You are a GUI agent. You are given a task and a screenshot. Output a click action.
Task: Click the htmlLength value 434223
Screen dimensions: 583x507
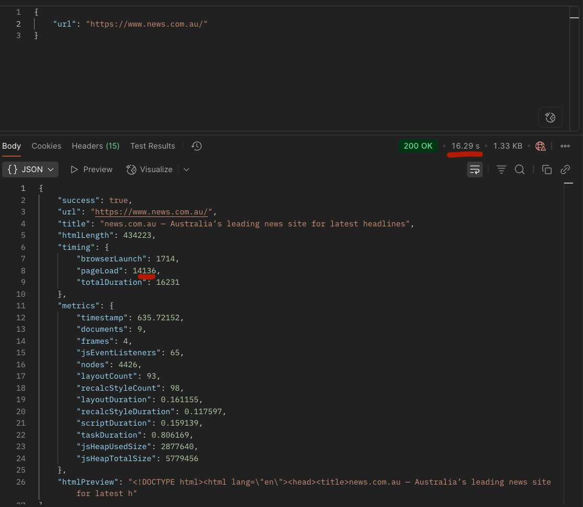tap(137, 235)
